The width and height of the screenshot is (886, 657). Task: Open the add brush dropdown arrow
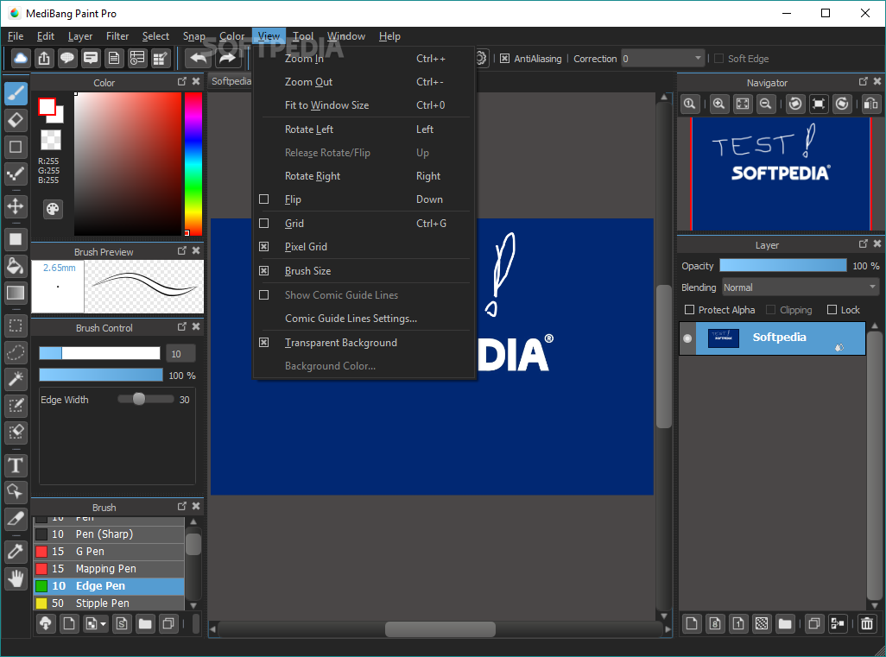(103, 624)
